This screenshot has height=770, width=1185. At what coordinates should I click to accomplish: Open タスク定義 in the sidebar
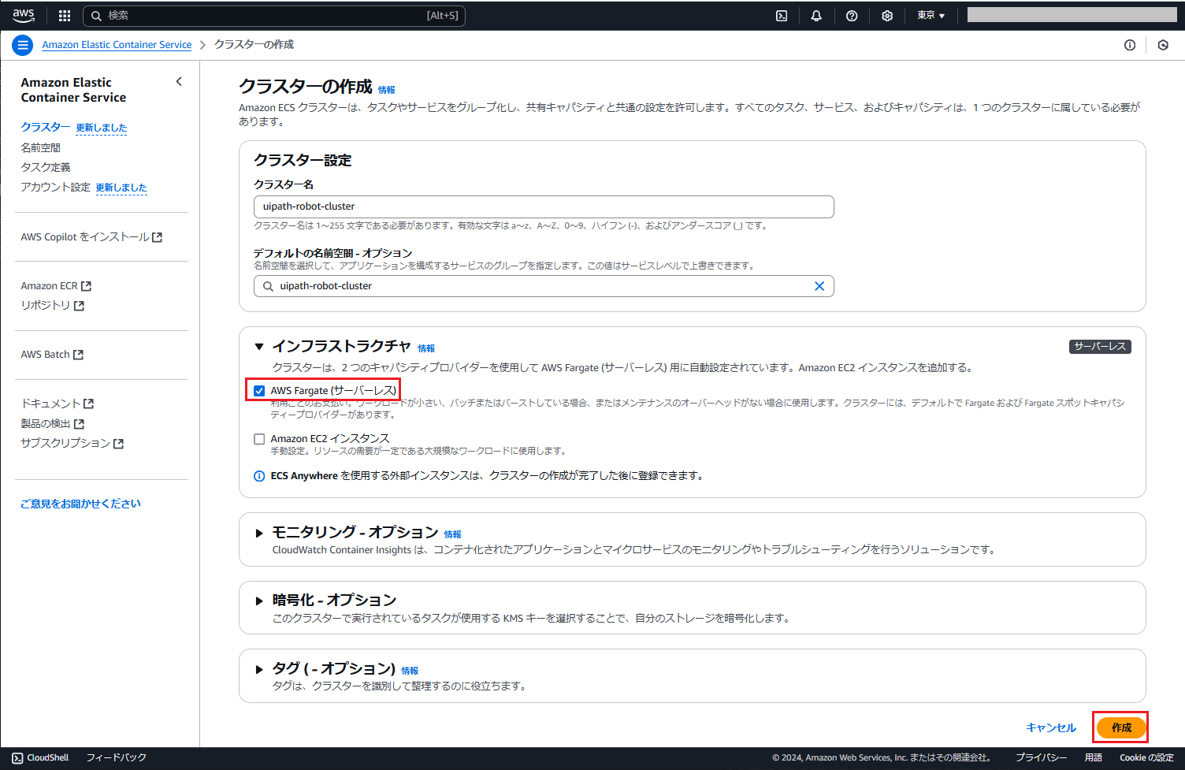46,167
